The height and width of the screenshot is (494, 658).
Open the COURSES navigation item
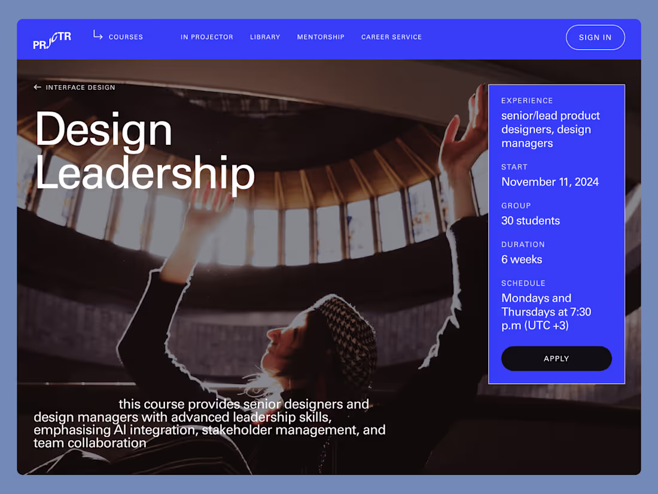click(x=126, y=37)
